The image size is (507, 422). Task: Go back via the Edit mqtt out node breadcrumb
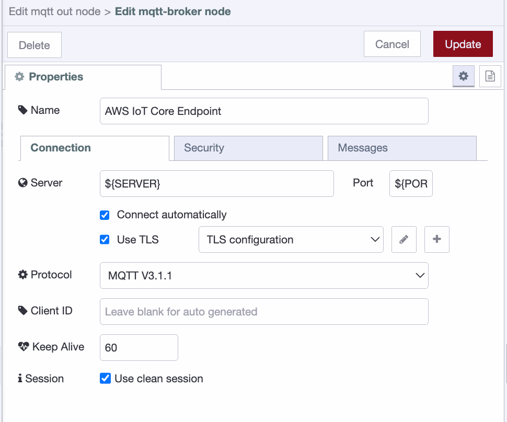[x=54, y=11]
